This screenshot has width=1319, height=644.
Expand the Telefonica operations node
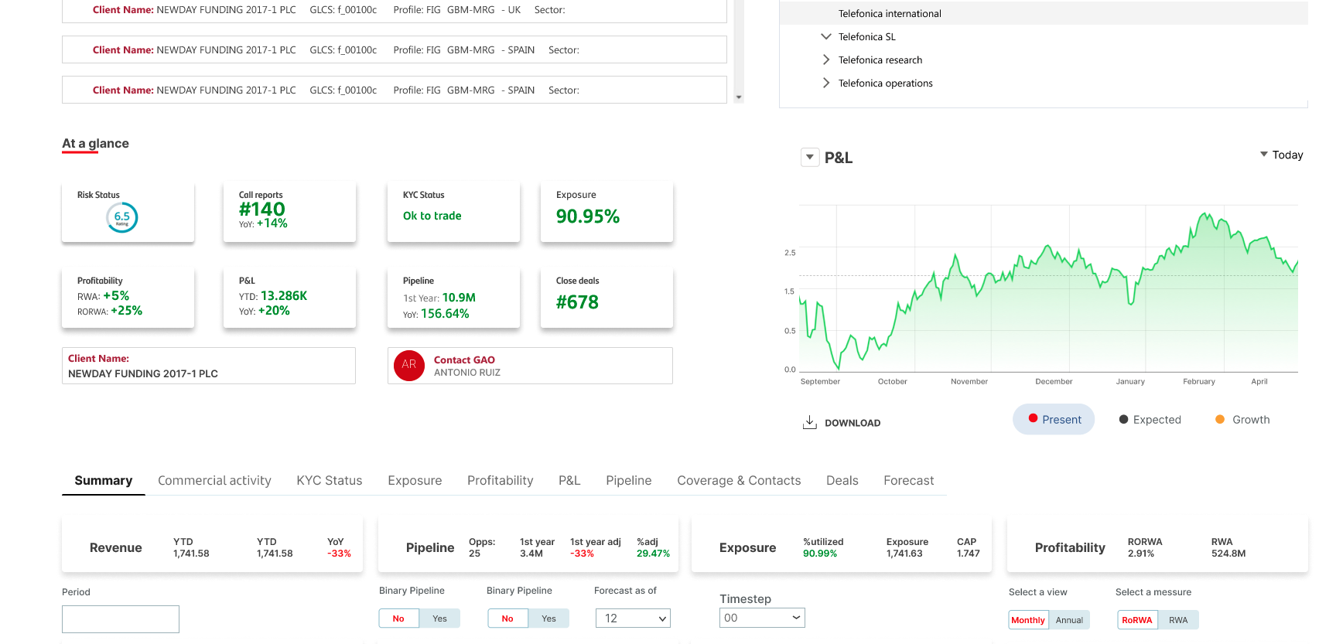[x=826, y=83]
